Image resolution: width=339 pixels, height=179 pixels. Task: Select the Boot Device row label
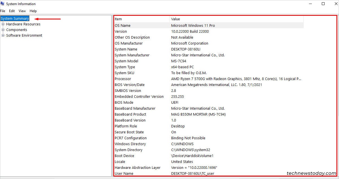point(124,156)
